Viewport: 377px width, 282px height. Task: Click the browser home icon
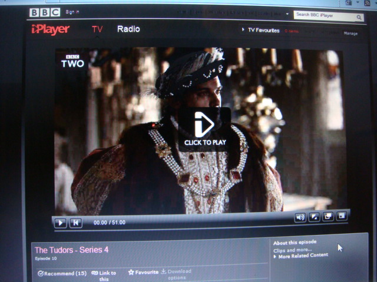click(348, 2)
